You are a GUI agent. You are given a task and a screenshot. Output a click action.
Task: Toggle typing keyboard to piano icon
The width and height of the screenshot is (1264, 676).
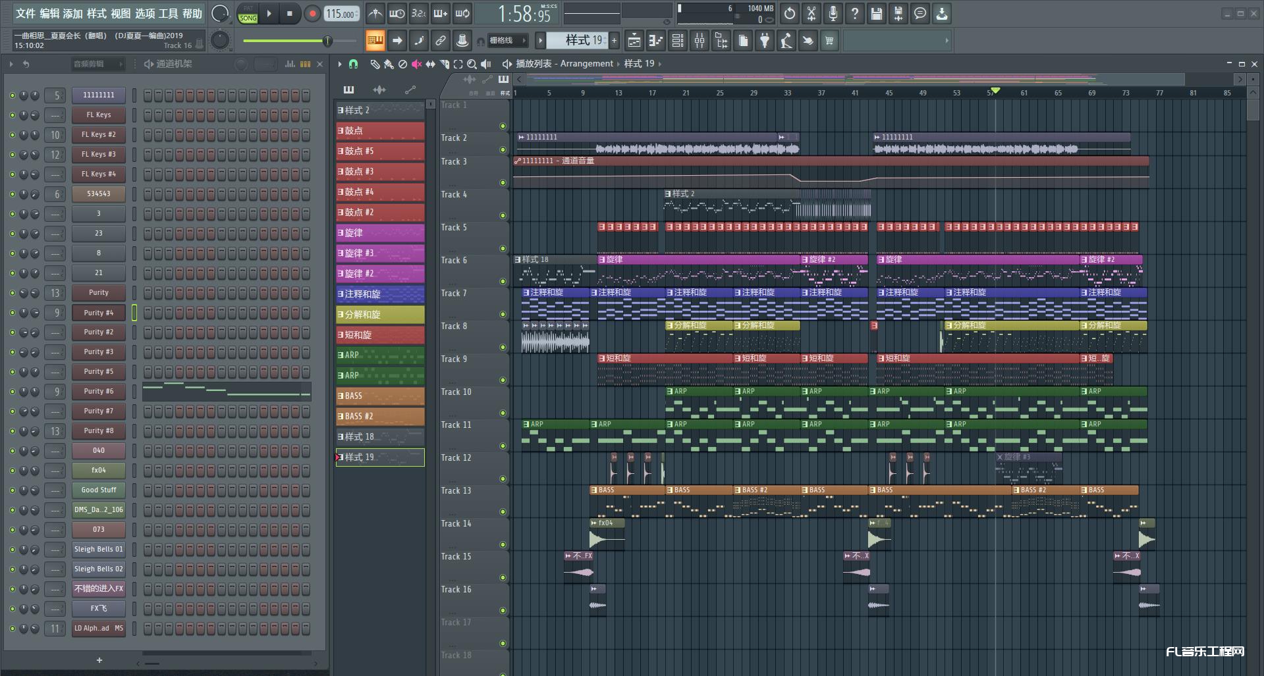point(375,41)
